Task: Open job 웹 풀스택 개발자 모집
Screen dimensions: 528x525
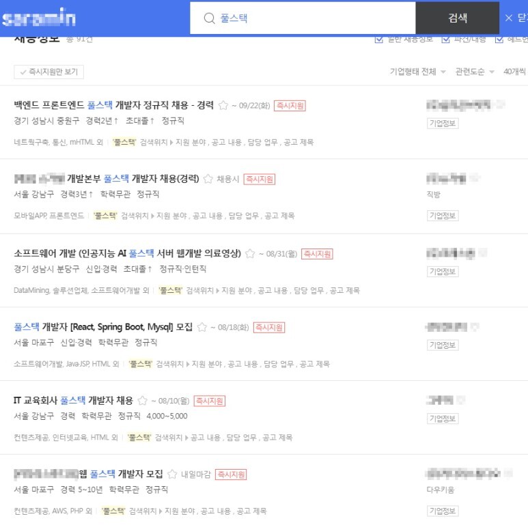Action: [x=88, y=474]
